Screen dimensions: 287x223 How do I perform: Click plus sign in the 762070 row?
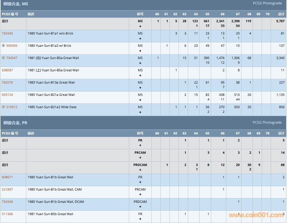[x=140, y=88]
